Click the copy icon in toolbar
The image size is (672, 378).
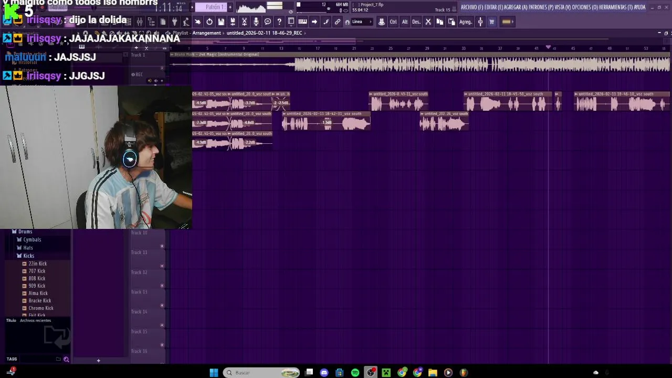click(440, 22)
